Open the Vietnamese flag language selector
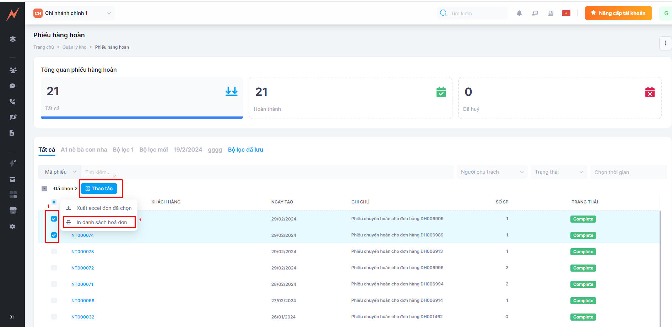672x327 pixels. [x=566, y=13]
